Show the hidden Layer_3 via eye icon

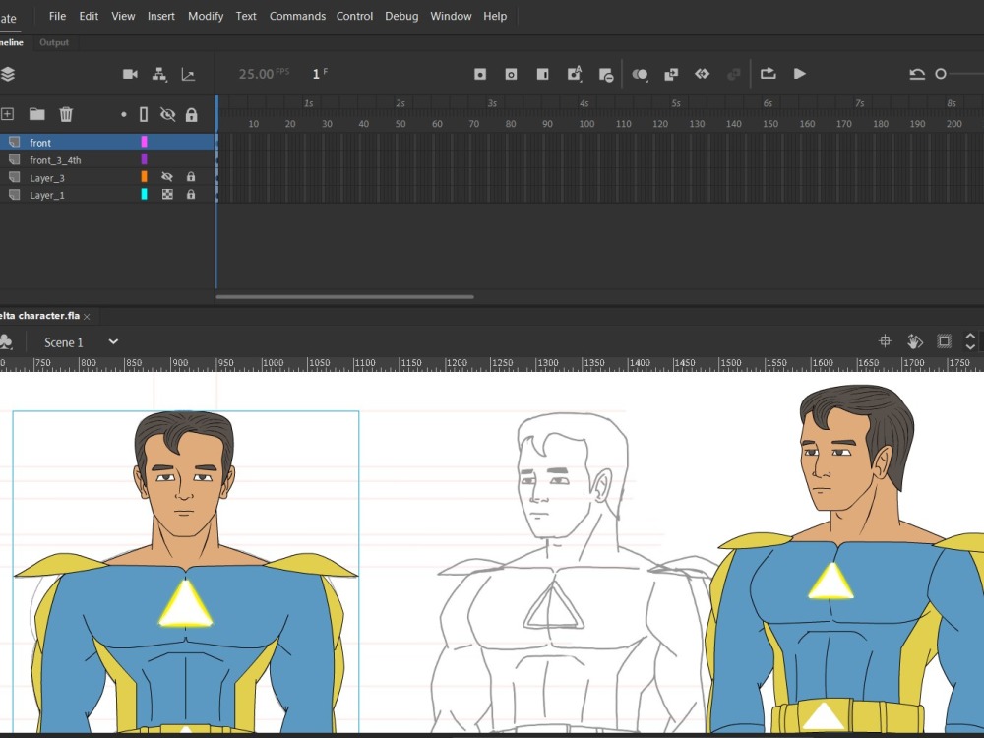(167, 177)
